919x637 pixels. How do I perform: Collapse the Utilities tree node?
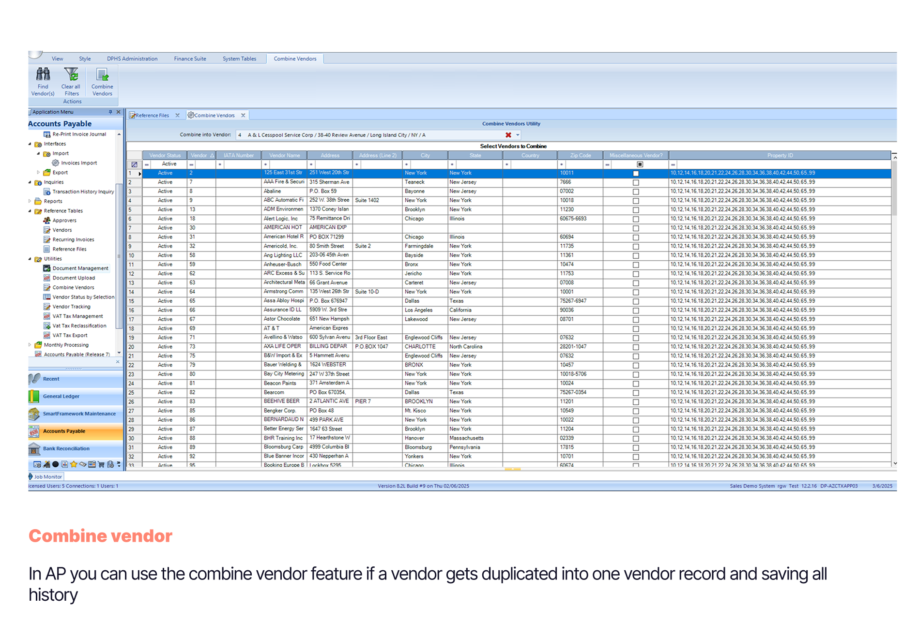[x=30, y=259]
